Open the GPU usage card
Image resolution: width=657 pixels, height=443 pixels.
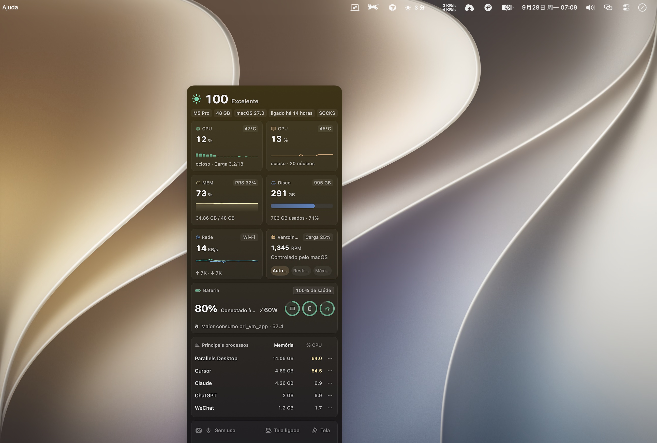pos(302,146)
